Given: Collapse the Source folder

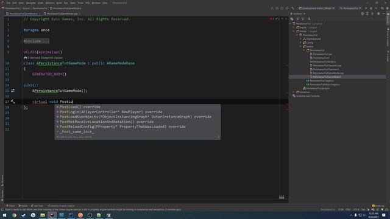Looking at the screenshot, I should pyautogui.click(x=300, y=46).
